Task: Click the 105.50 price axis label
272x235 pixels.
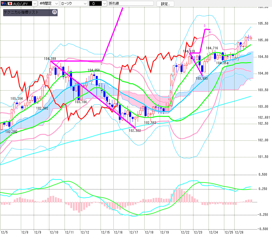Action: tap(263, 23)
